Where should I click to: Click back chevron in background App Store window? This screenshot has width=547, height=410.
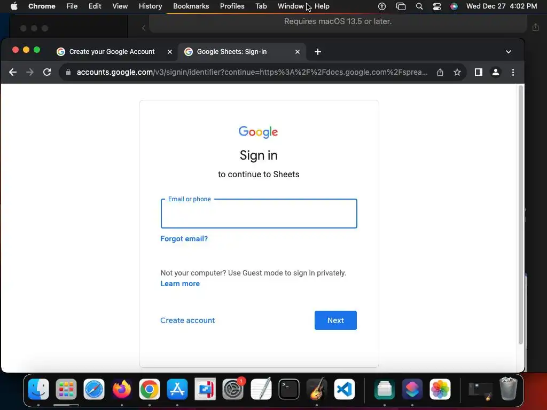(x=144, y=28)
